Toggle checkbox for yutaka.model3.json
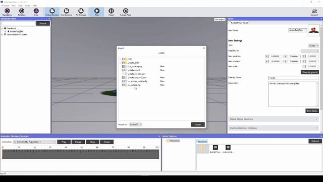Screen dimensions: 323x182 123,74
